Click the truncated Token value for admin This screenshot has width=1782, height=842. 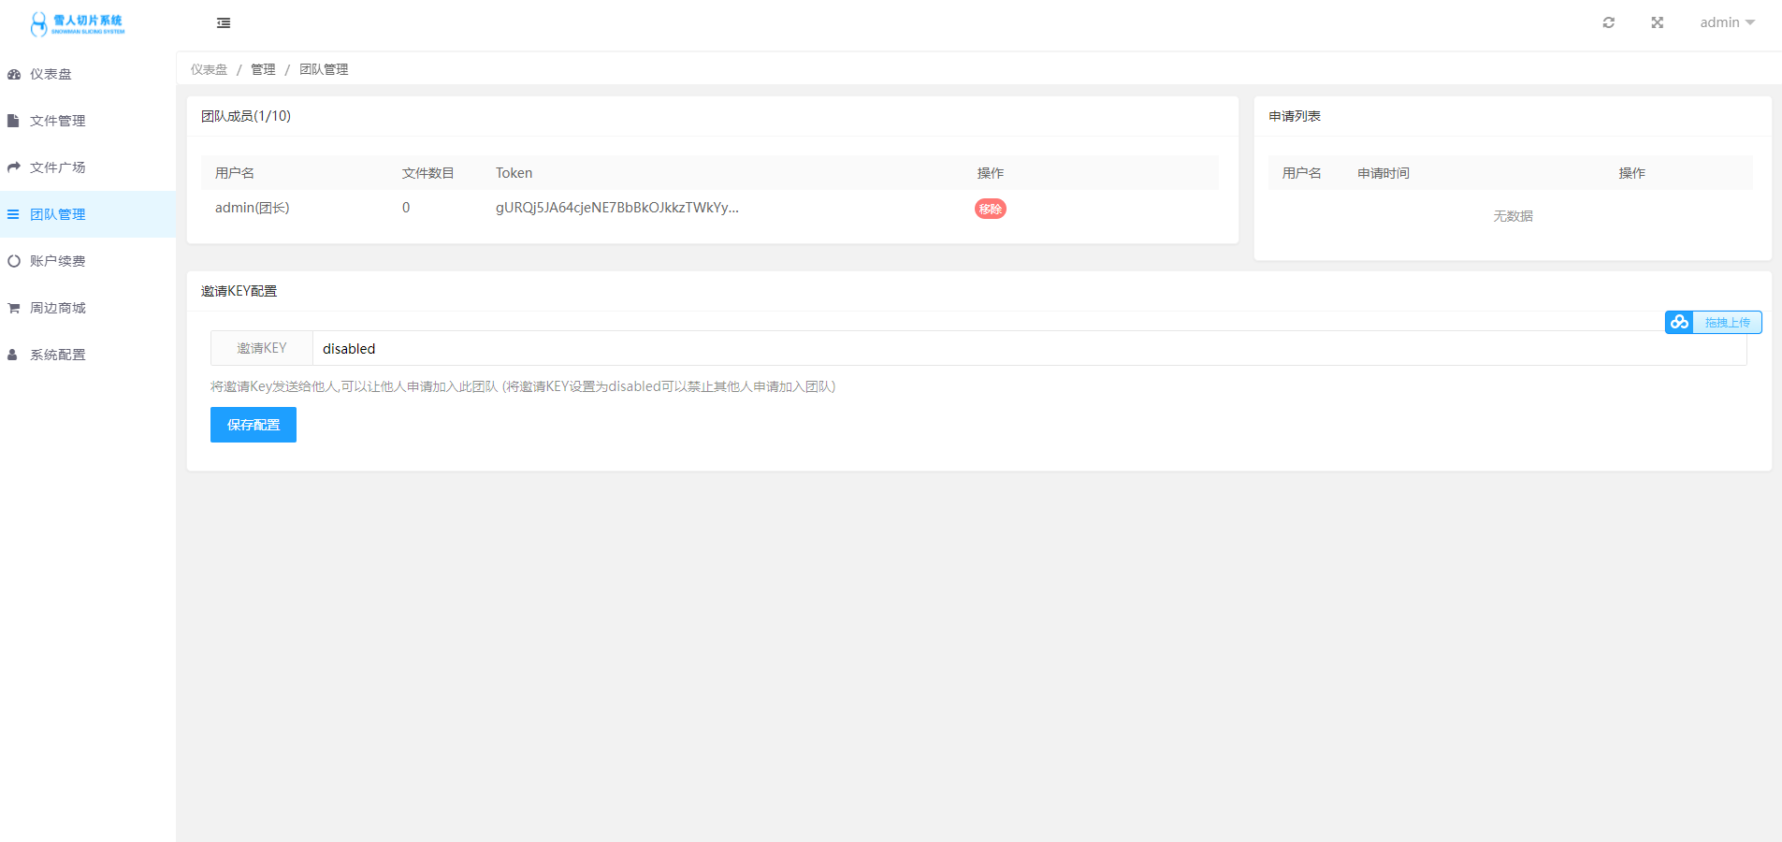[616, 208]
